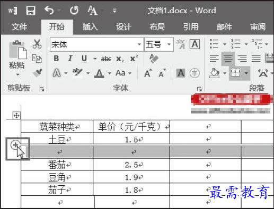This screenshot has width=274, height=209.
Task: Click the font AA icon in title bar
Action: [93, 11]
